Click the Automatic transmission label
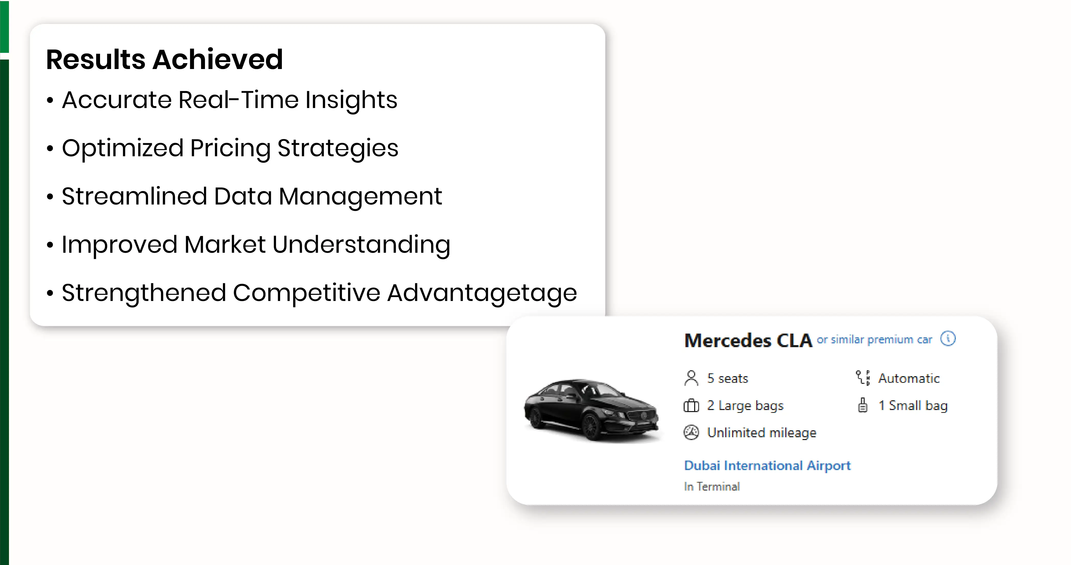This screenshot has height=565, width=1071. click(x=909, y=378)
